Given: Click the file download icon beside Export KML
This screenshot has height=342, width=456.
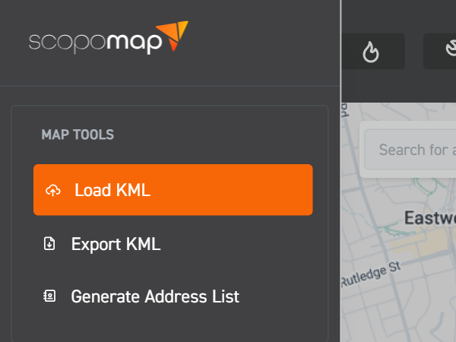Looking at the screenshot, I should coord(50,244).
